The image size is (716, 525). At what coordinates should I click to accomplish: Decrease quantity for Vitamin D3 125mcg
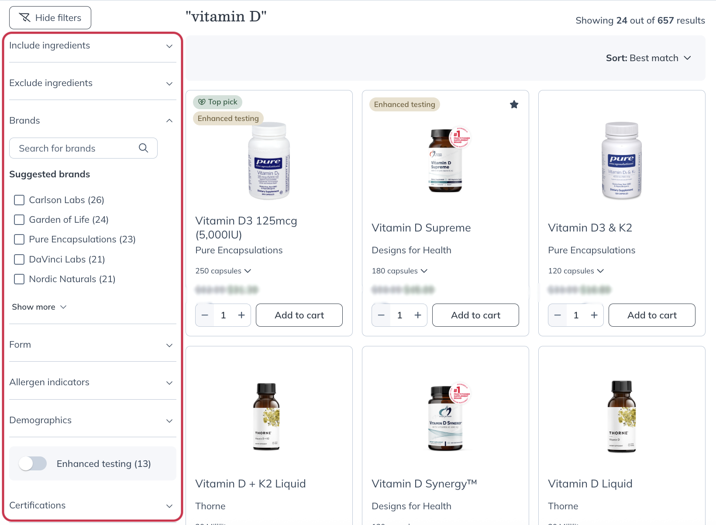(x=205, y=315)
